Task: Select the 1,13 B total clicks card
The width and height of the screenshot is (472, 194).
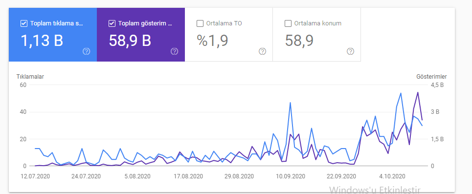Action: (x=53, y=35)
